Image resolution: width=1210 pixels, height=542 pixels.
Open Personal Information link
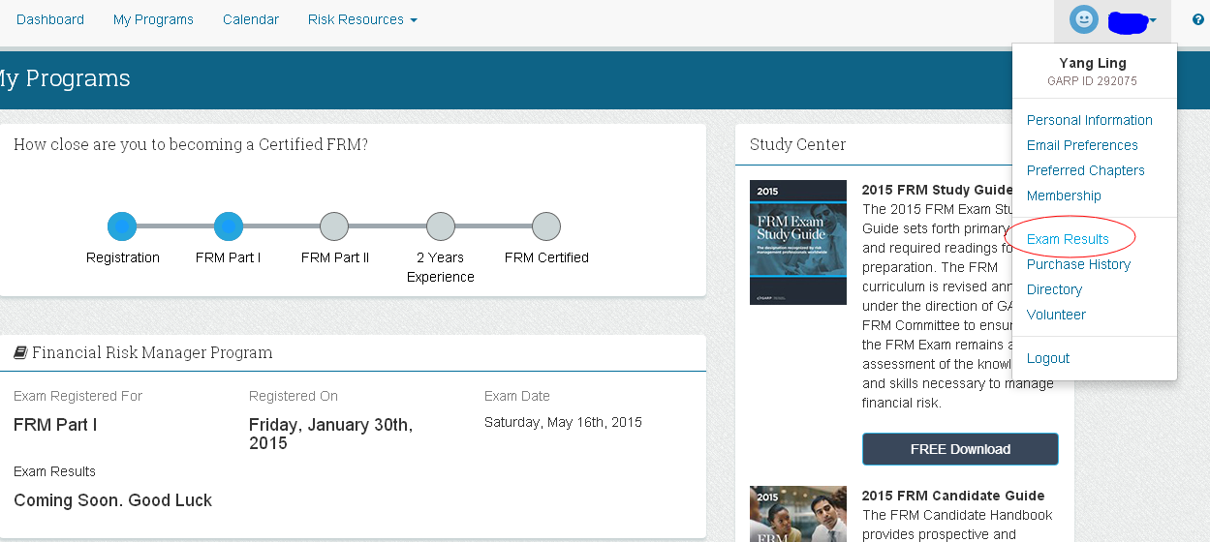coord(1090,120)
